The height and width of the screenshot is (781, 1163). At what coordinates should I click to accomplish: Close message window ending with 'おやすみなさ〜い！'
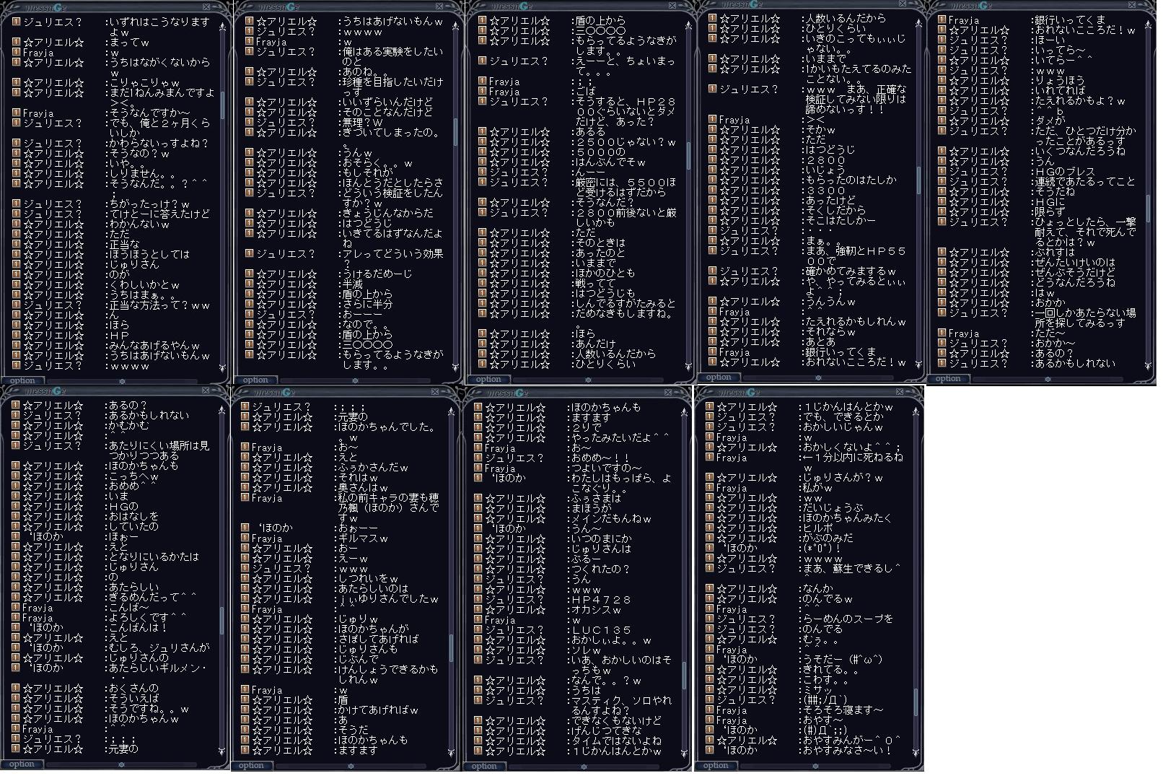pos(898,392)
